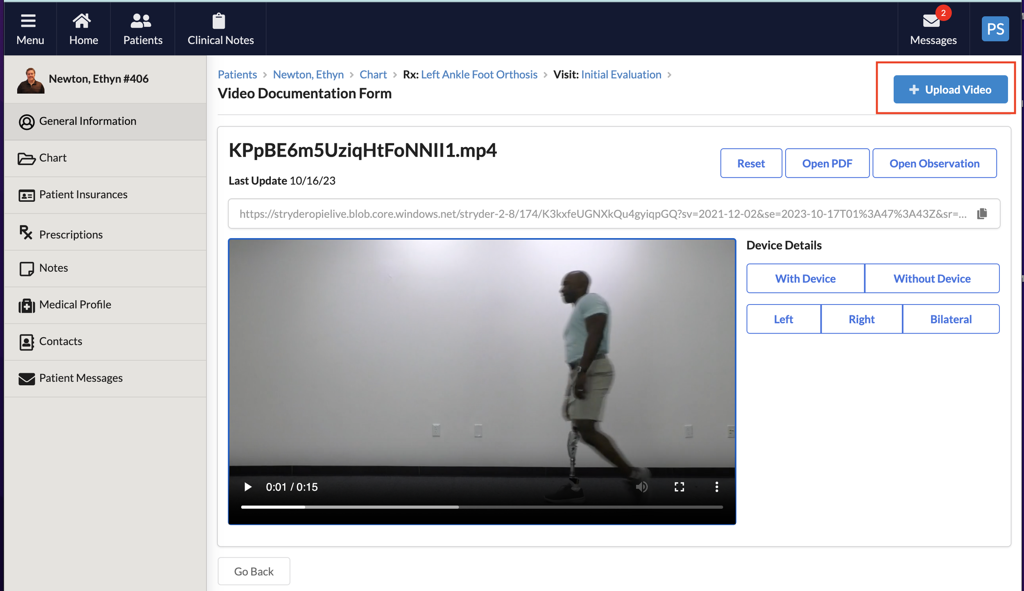
Task: Click the Patient Insurances sidebar item
Action: 83,195
